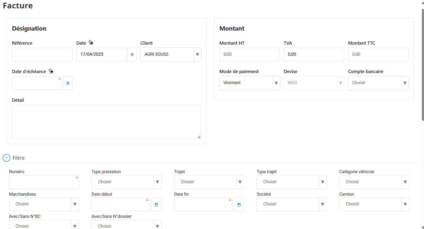Expand the Avec/Sans N°BC dropdown

[44, 225]
